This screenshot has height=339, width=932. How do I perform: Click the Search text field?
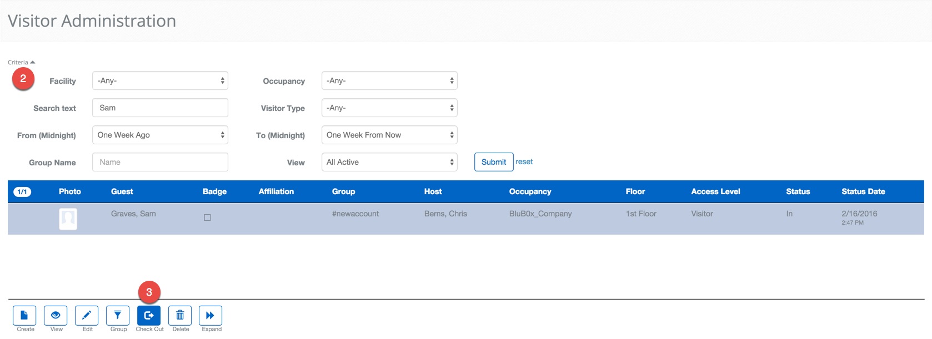point(160,108)
